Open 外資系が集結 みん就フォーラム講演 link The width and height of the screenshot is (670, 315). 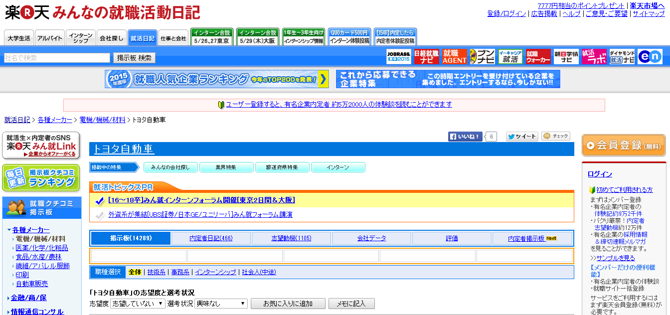click(200, 214)
